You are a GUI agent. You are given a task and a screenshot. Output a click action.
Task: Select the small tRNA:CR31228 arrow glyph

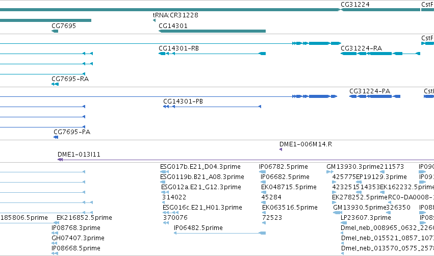point(154,20)
